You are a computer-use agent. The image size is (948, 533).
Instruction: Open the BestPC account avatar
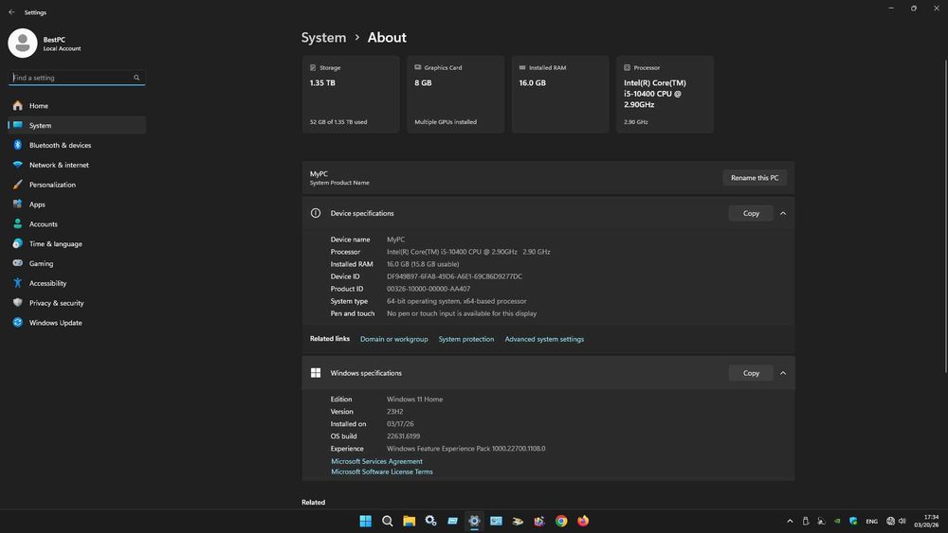(x=23, y=44)
